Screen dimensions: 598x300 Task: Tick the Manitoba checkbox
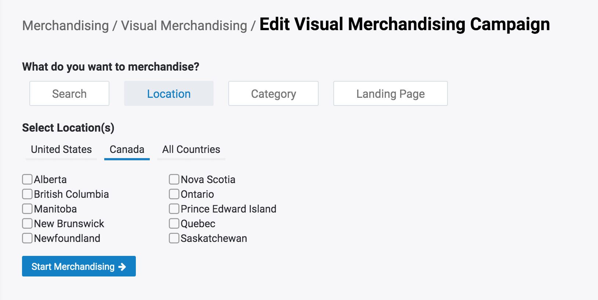pos(27,209)
